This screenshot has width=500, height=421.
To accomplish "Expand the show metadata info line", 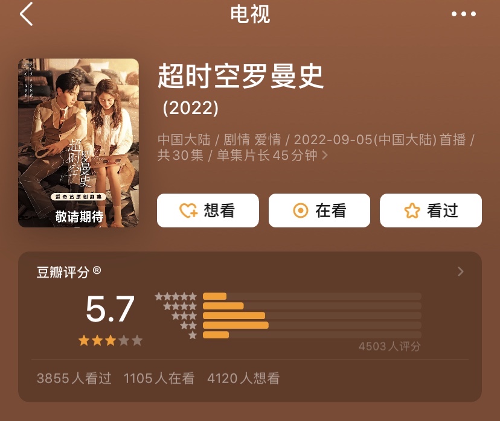I will 316,147.
